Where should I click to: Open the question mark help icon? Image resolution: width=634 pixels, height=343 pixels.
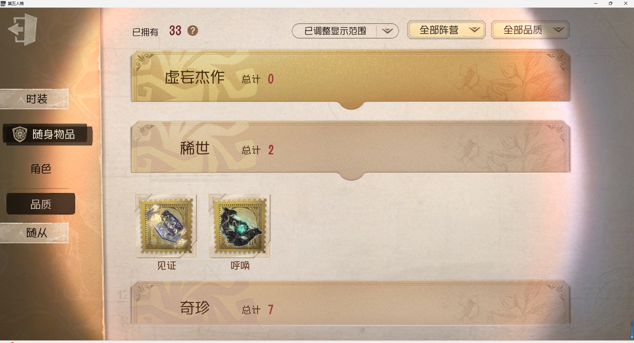tap(193, 31)
